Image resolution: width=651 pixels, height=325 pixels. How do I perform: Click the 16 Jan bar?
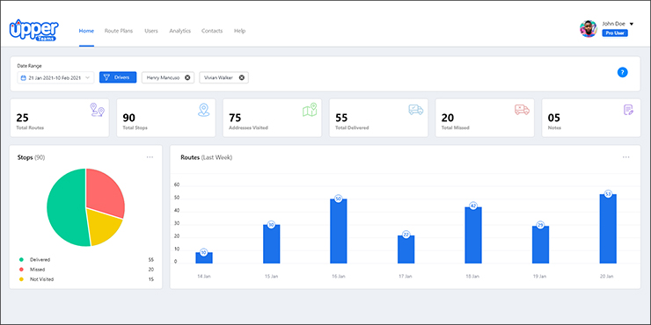pyautogui.click(x=339, y=231)
